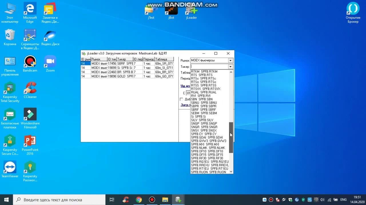
Task: Choose RTS SPFB.RTS from the list
Action: (x=202, y=75)
